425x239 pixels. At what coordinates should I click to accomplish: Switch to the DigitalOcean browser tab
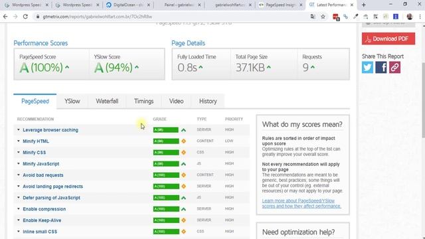point(128,5)
